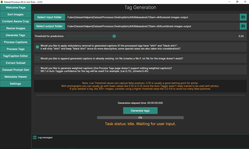Viewport: 249px width, 149px height.
Task: Enable append captions to existing .txt checkbox
Action: tap(37, 58)
